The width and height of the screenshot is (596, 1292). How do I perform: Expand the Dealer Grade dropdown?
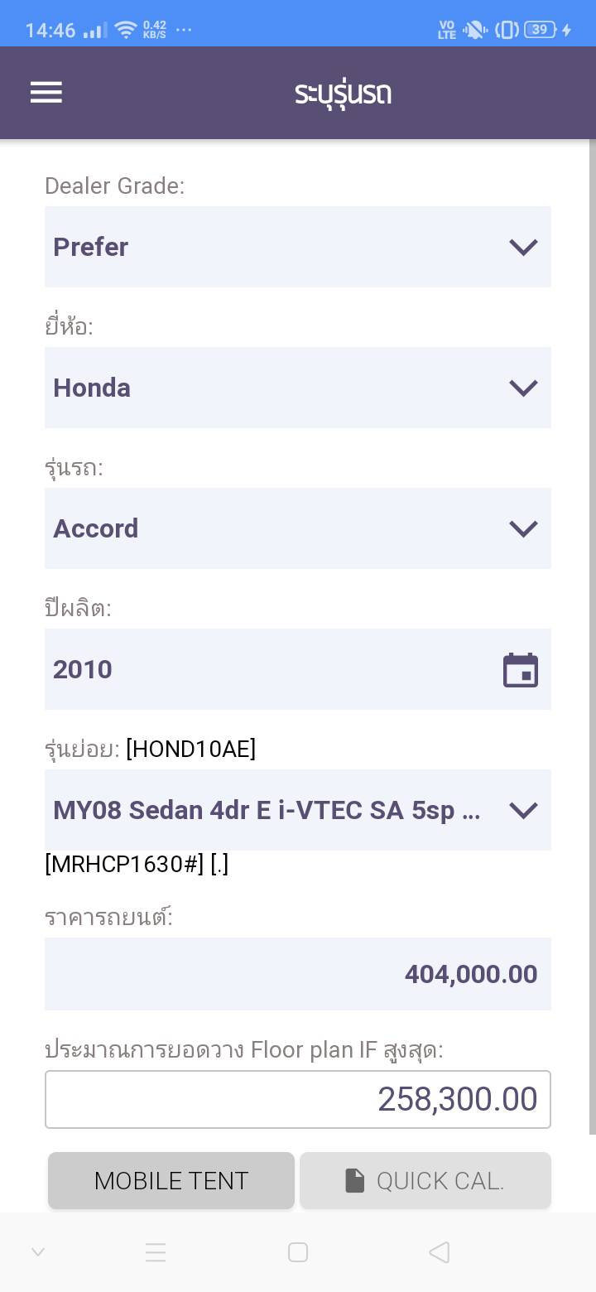coord(298,247)
